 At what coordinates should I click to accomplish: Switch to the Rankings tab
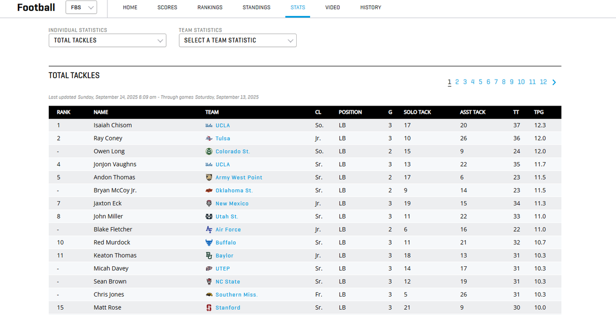click(210, 8)
